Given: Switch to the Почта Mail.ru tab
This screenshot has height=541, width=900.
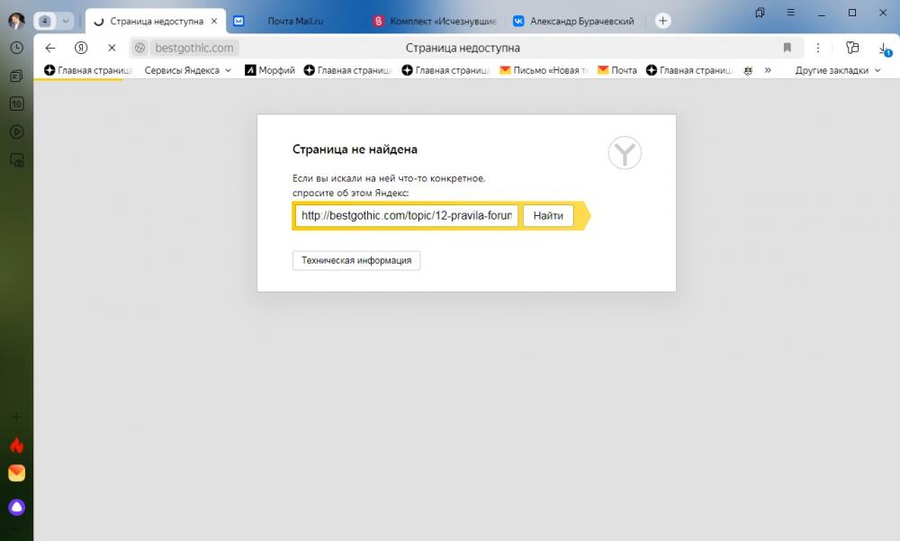Looking at the screenshot, I should click(x=295, y=22).
